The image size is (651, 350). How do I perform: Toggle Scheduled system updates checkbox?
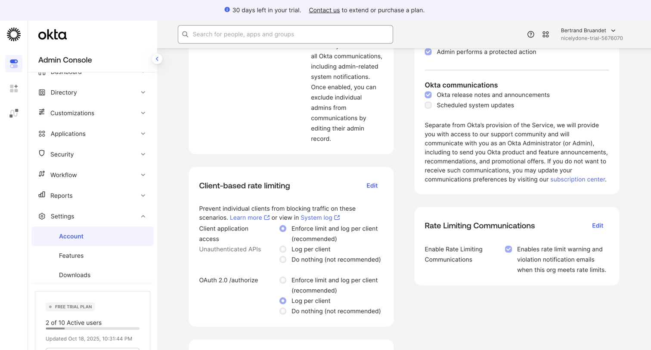[x=428, y=105]
